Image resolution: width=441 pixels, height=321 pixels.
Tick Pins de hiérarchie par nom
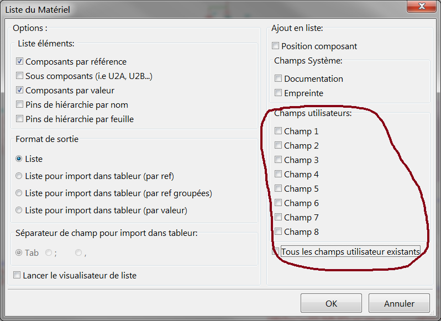[x=19, y=104]
